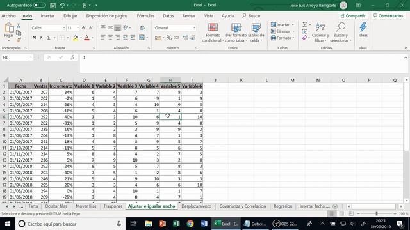Image resolution: width=410 pixels, height=230 pixels.
Task: Toggle Italic (K) formatting
Action: [41, 38]
